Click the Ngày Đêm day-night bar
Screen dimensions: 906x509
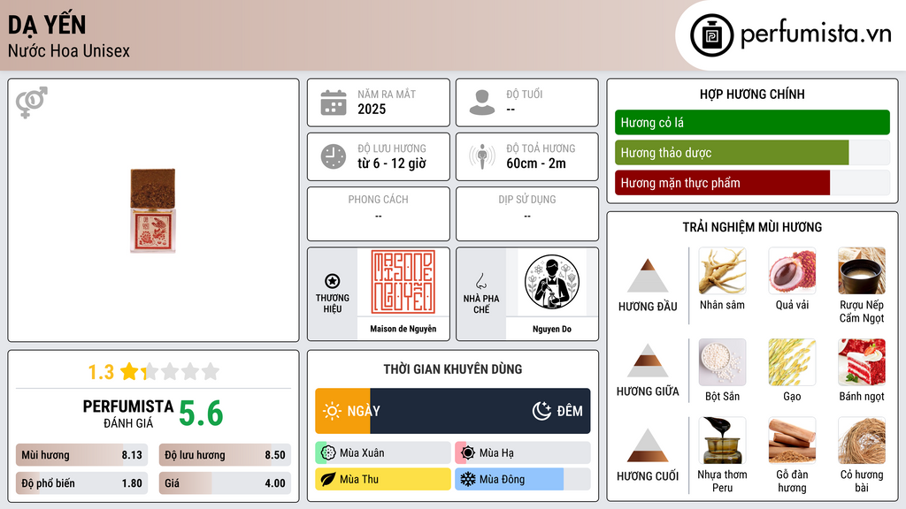point(453,411)
